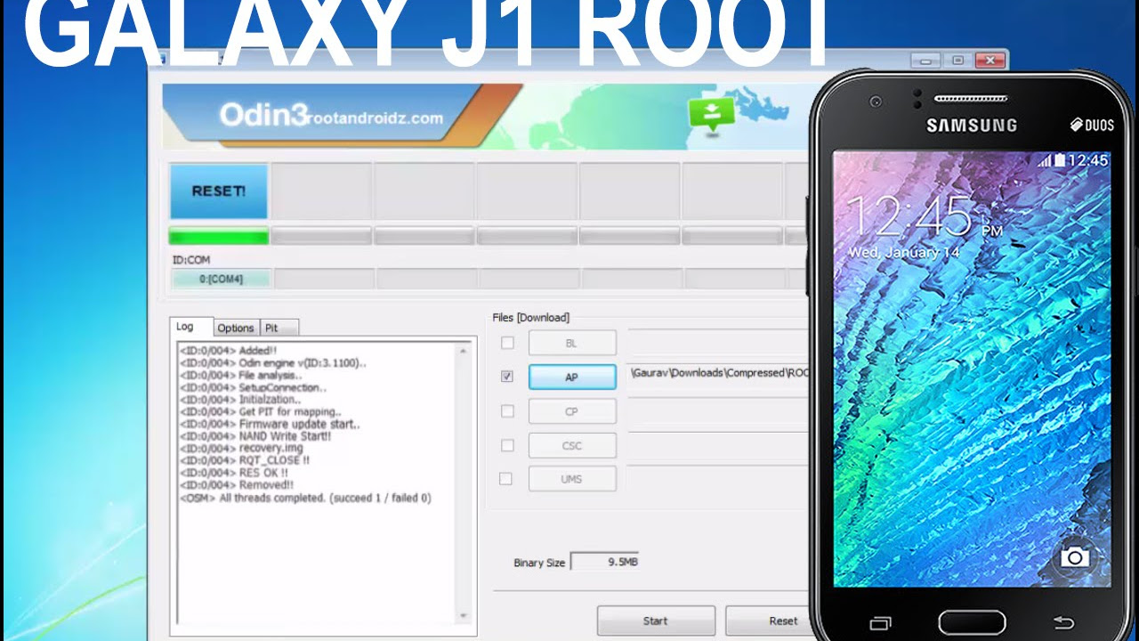Image resolution: width=1139 pixels, height=641 pixels.
Task: Minimize the Odin3 window
Action: [926, 61]
